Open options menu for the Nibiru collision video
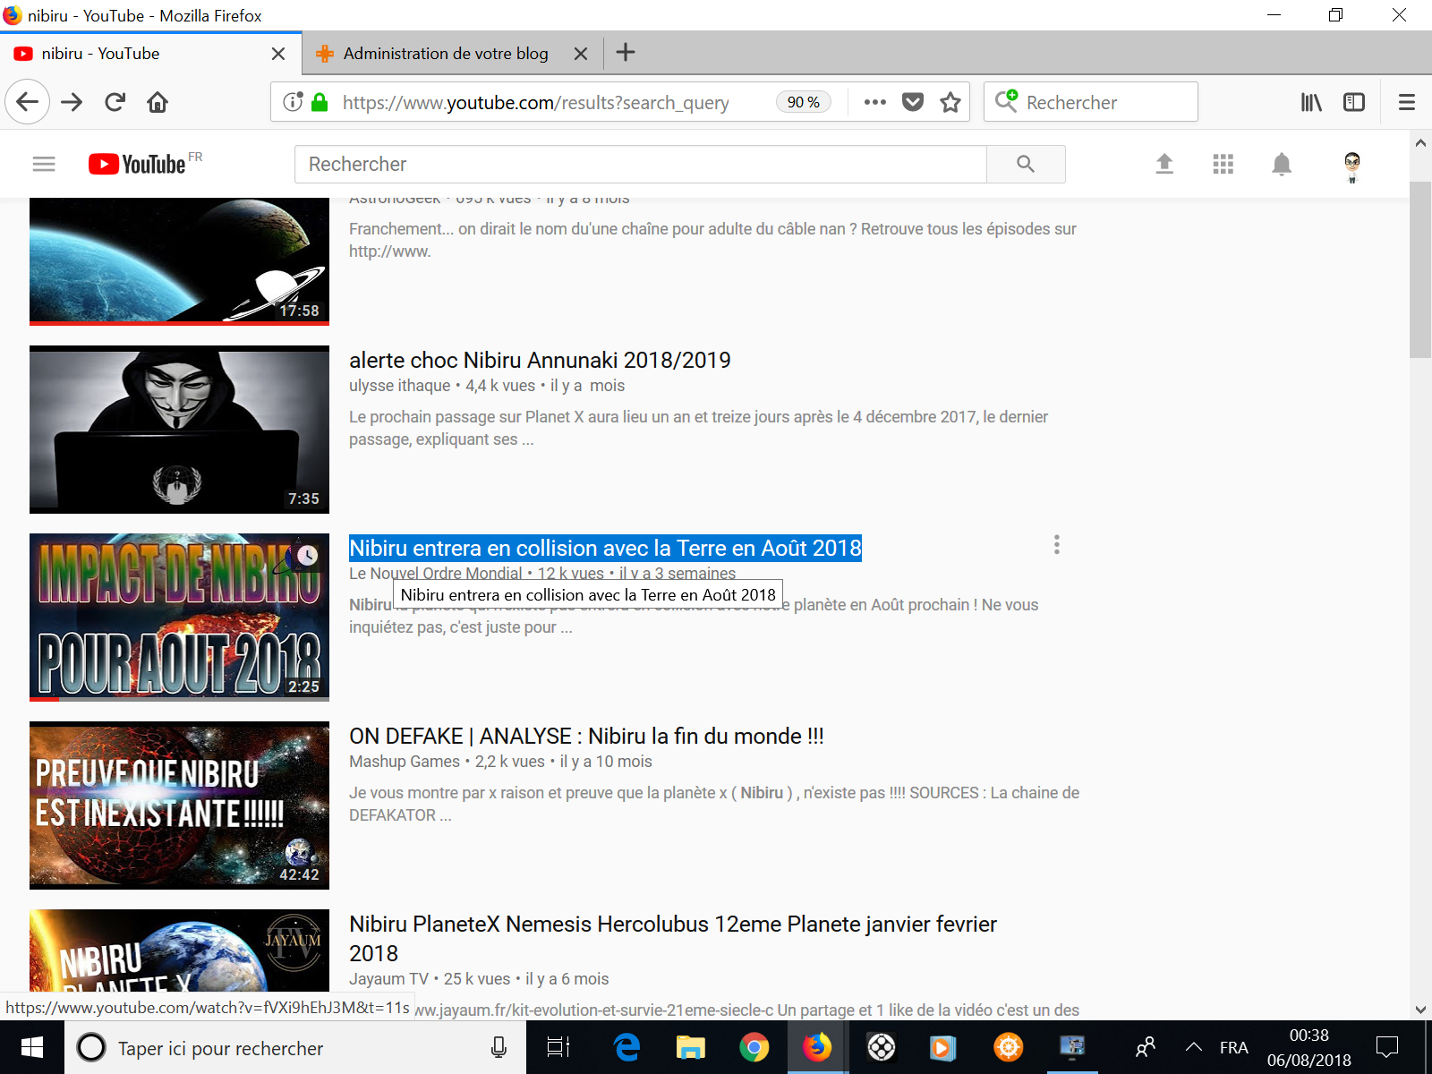Screen dimensions: 1432x1074 click(1056, 544)
